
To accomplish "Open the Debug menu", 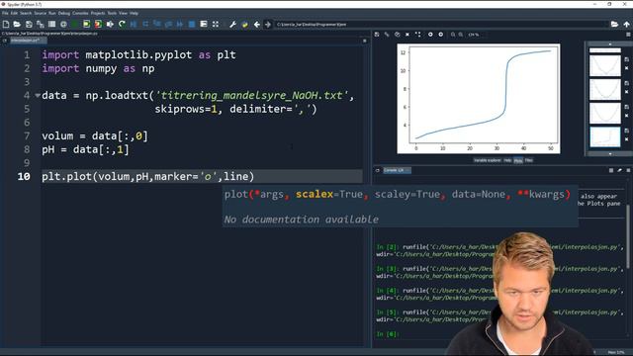I will 63,13.
